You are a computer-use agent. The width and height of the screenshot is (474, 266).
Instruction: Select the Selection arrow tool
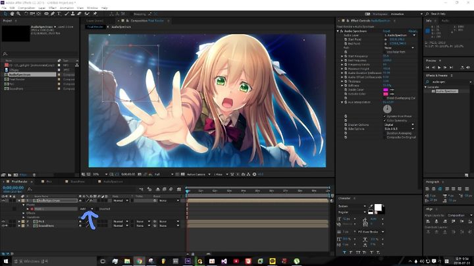(x=5, y=14)
